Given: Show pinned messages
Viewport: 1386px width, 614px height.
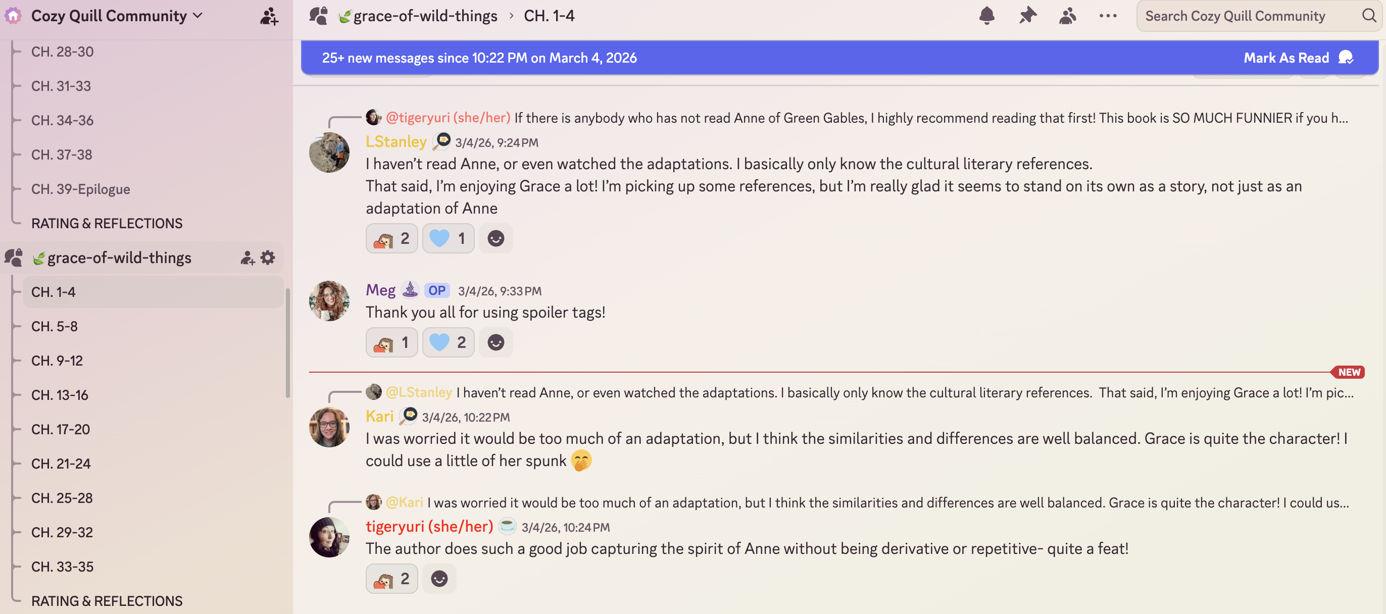Looking at the screenshot, I should [x=1027, y=16].
